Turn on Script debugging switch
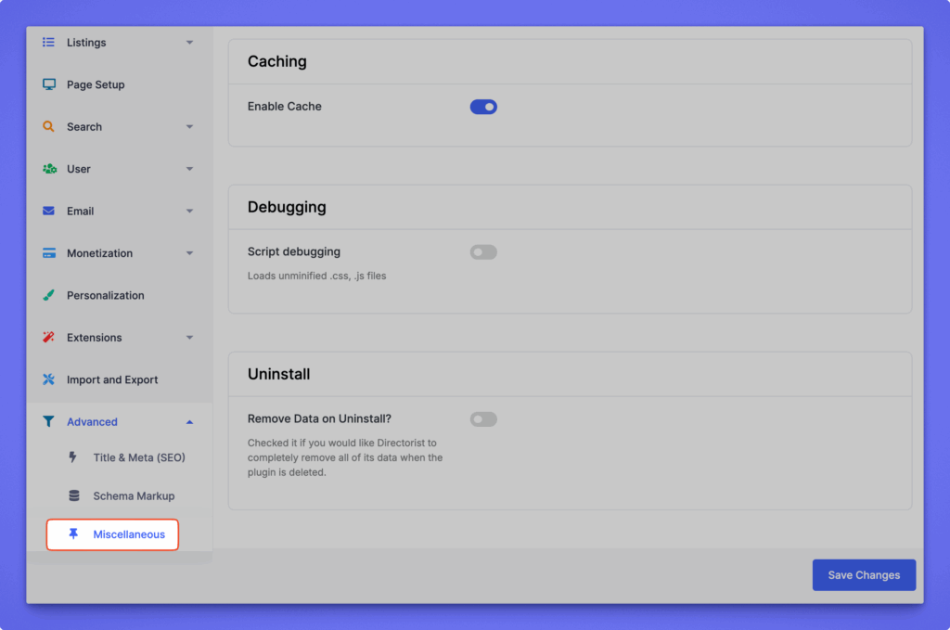The image size is (950, 630). [483, 252]
